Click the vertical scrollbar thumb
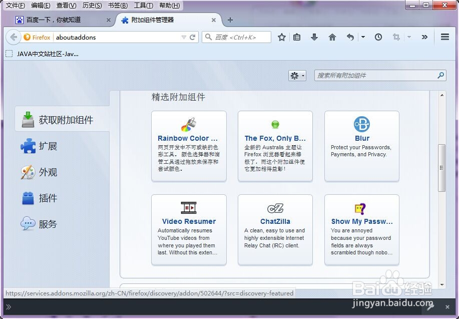Image resolution: width=459 pixels, height=319 pixels. tap(441, 168)
